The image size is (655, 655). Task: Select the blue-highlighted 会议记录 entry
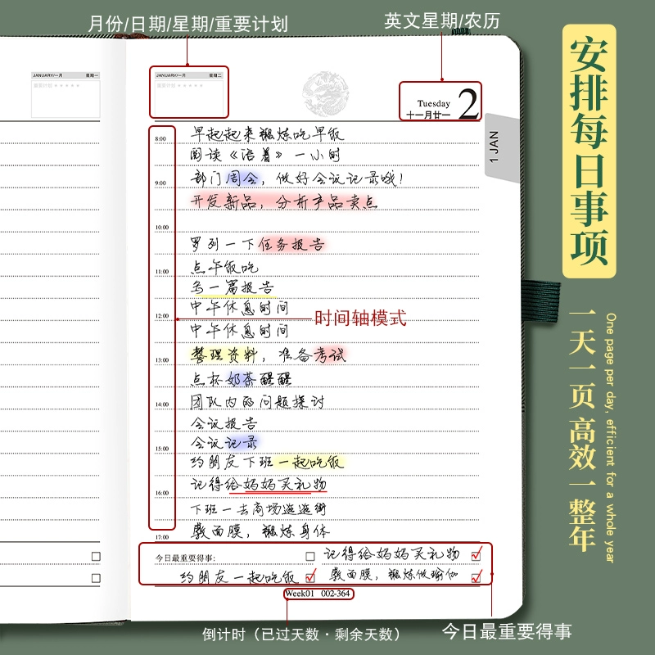coord(224,442)
